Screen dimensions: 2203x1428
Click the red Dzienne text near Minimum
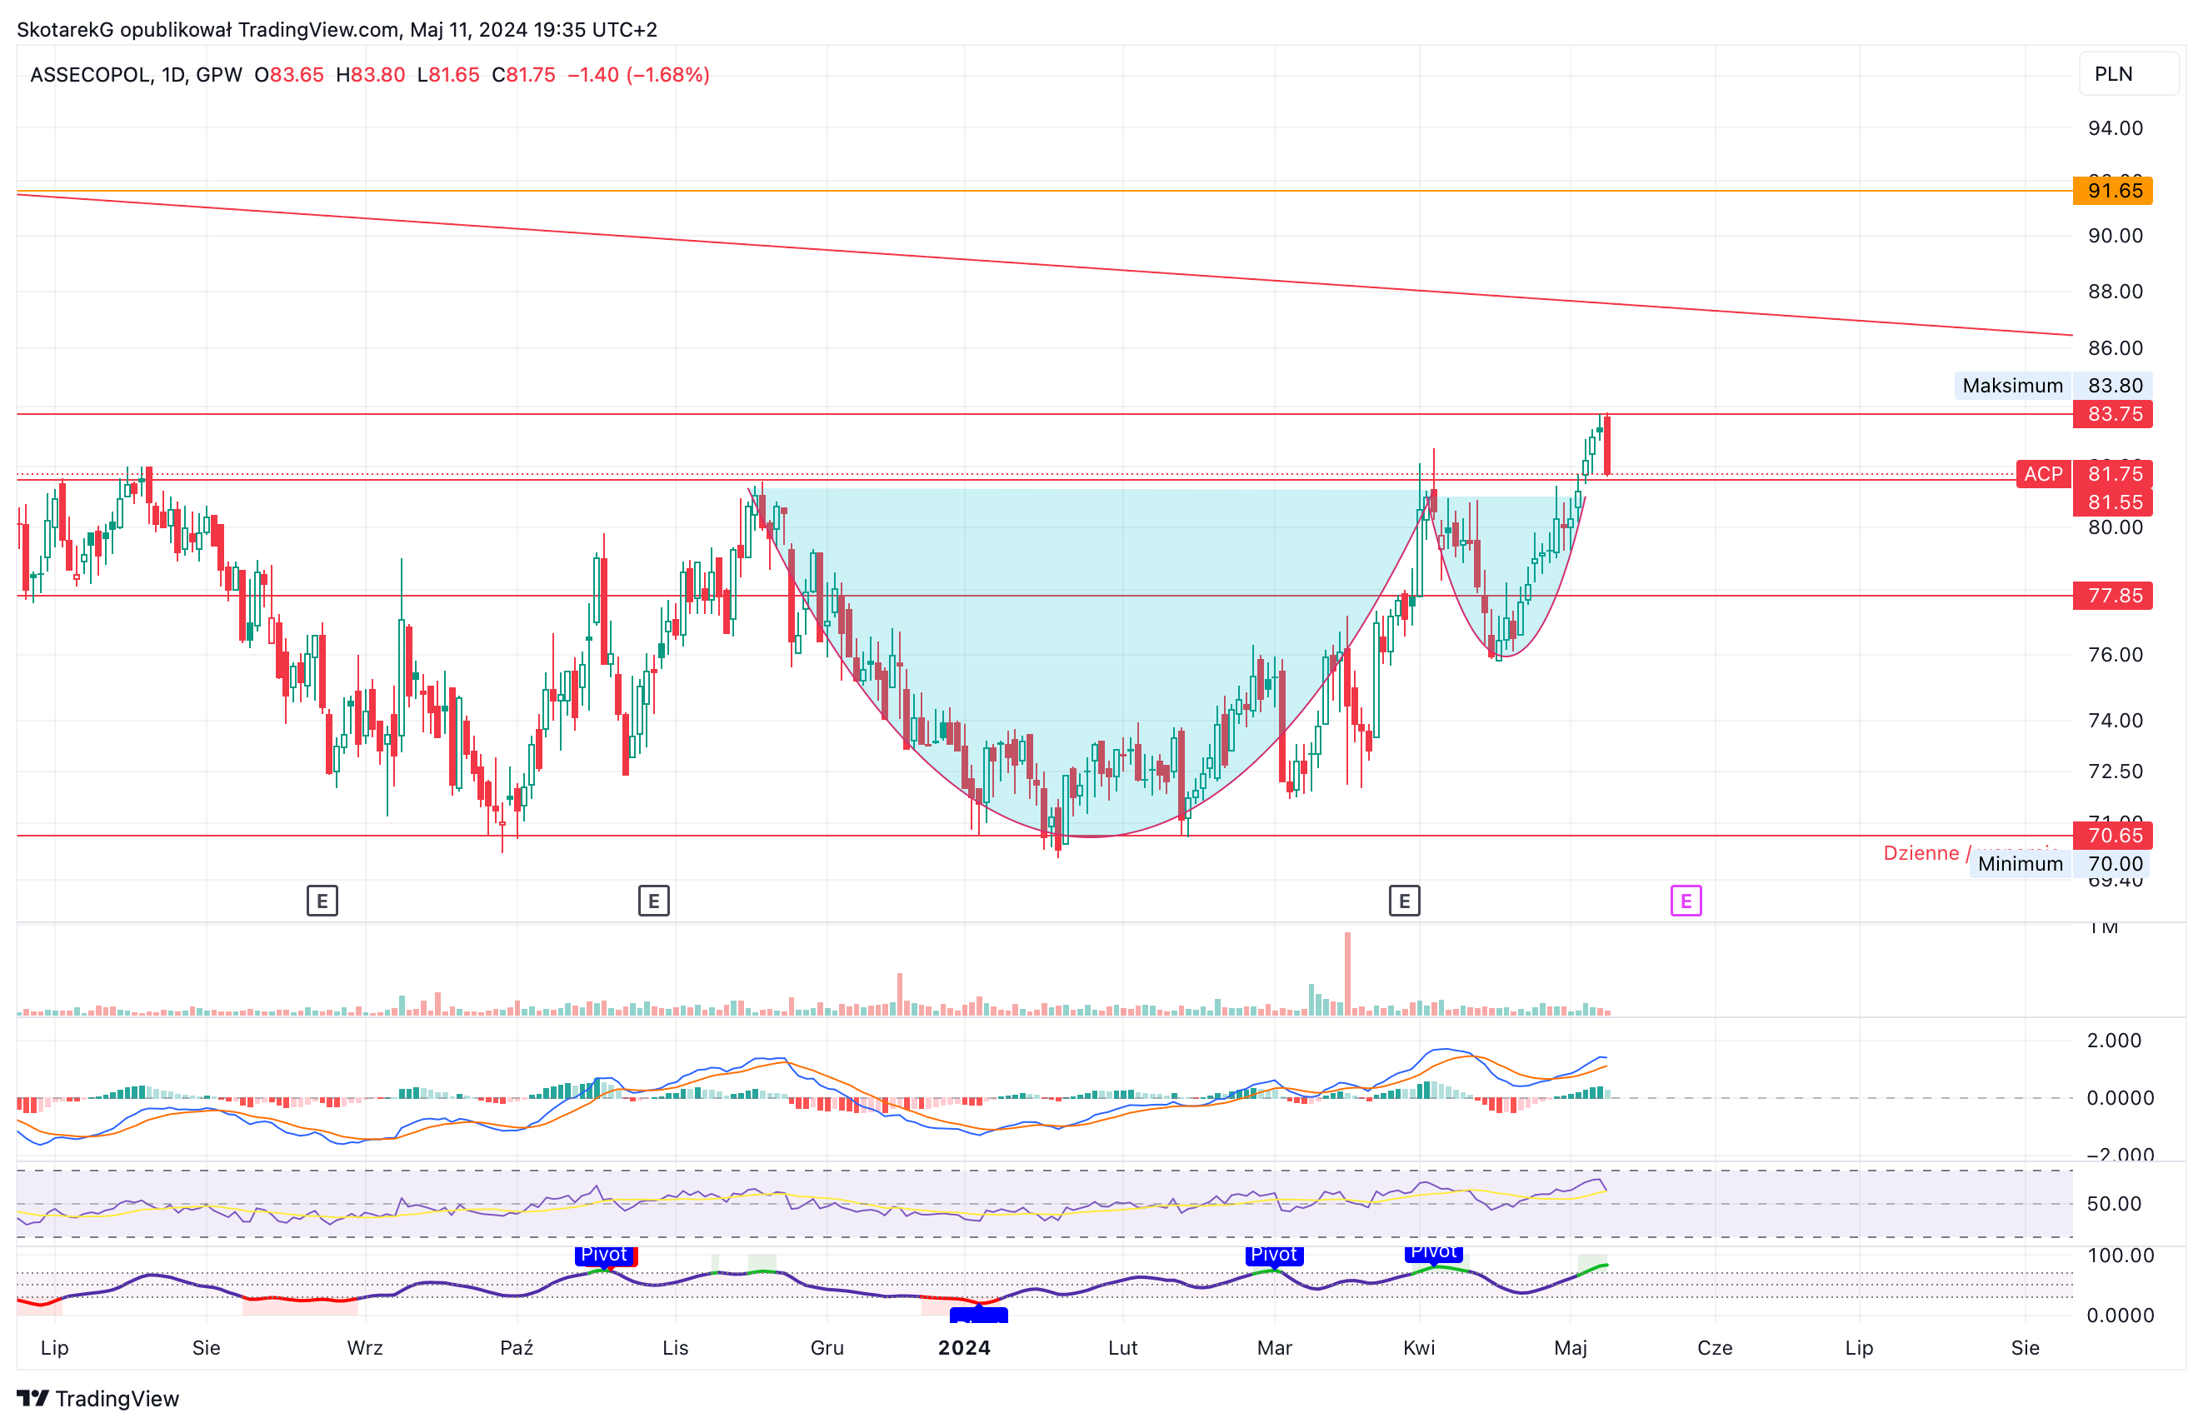(1921, 852)
